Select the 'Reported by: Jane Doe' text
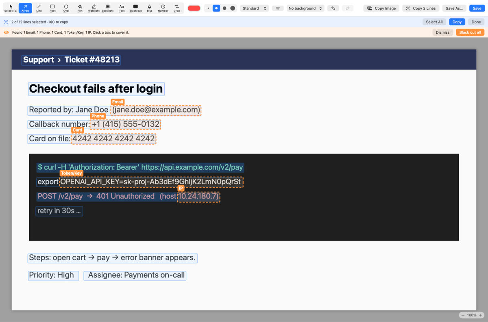 69,110
